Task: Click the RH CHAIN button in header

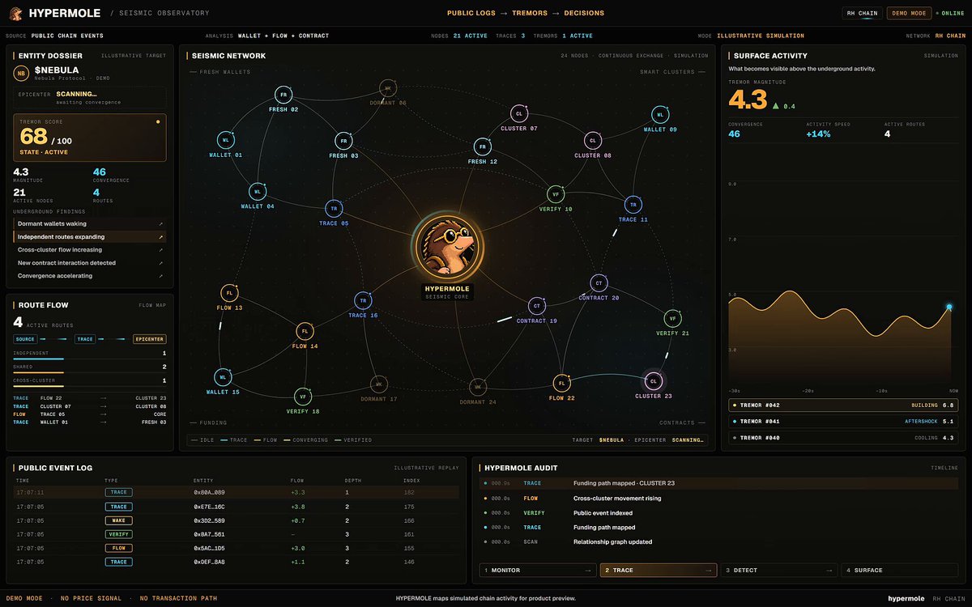Action: point(862,13)
